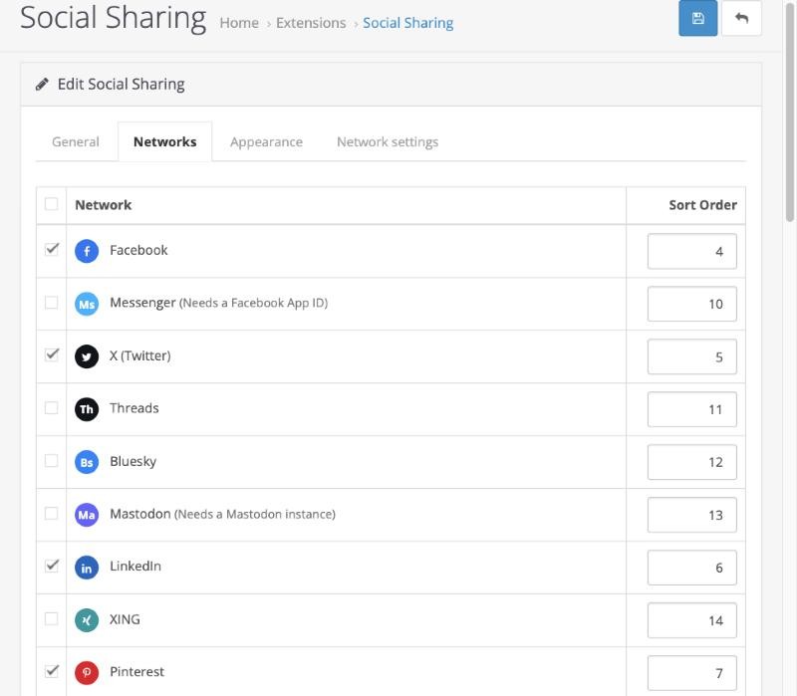The width and height of the screenshot is (797, 696).
Task: Go to Home breadcrumb link
Action: coord(239,23)
